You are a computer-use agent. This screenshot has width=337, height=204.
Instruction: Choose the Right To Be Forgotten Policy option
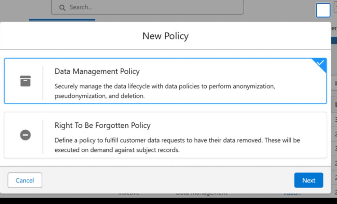pyautogui.click(x=165, y=135)
